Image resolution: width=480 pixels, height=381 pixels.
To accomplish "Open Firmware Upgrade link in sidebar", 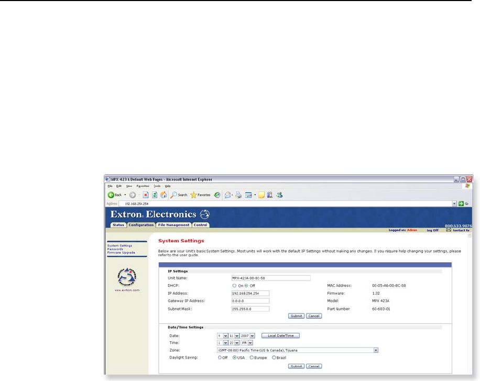I will pos(121,252).
